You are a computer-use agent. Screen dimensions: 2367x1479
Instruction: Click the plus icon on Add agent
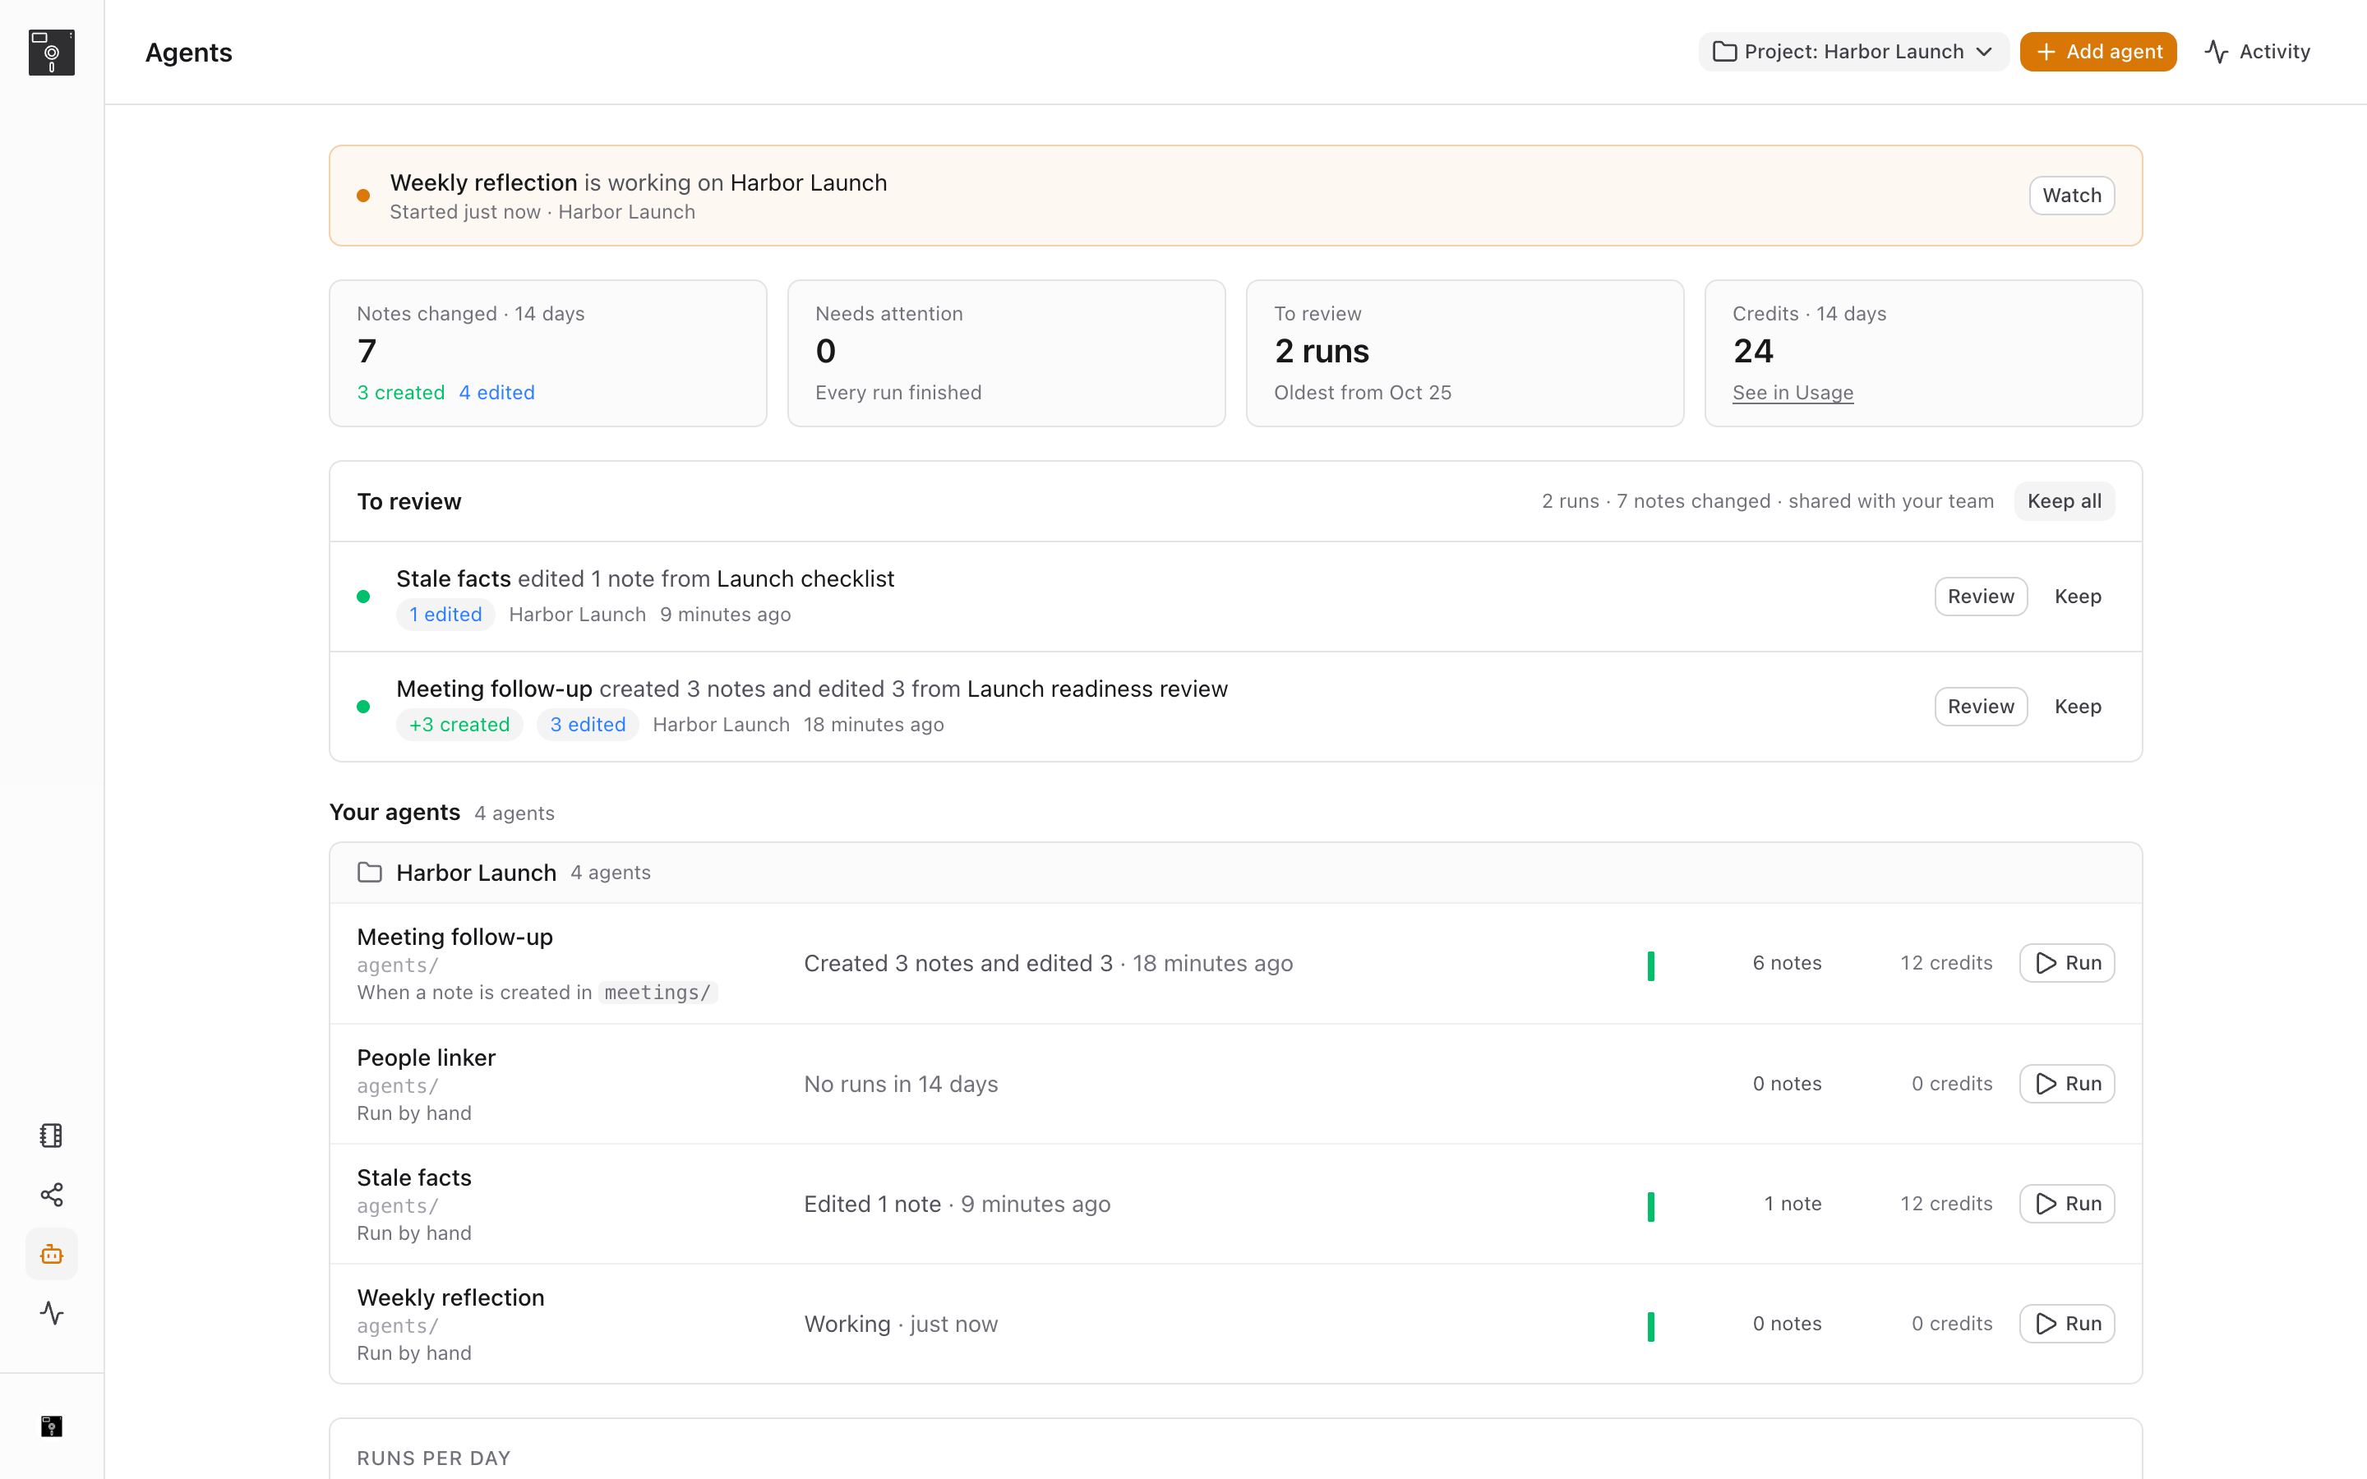(2045, 52)
